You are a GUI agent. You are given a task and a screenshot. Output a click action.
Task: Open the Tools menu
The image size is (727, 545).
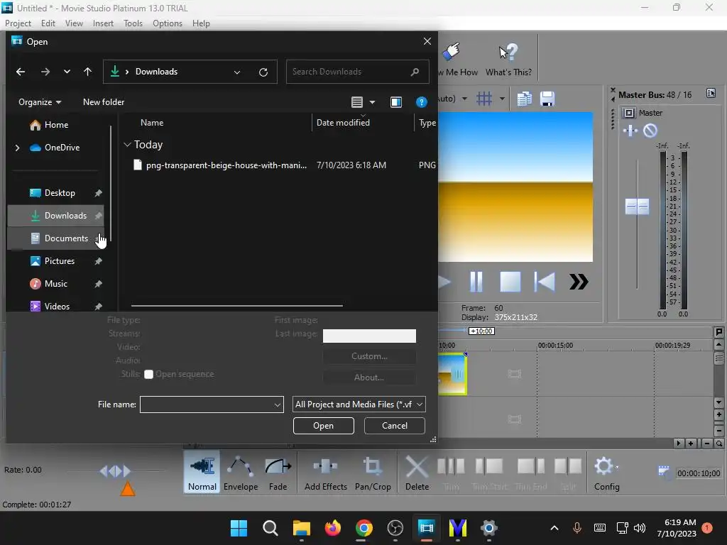point(133,23)
